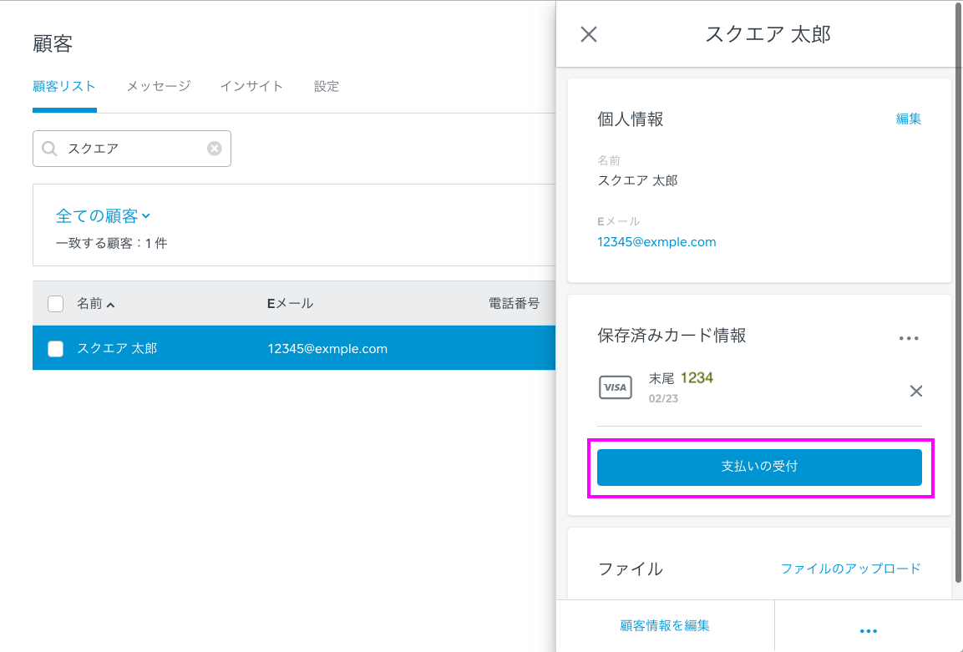
Task: Edit 個人情報 via the 編集 link
Action: coord(908,119)
